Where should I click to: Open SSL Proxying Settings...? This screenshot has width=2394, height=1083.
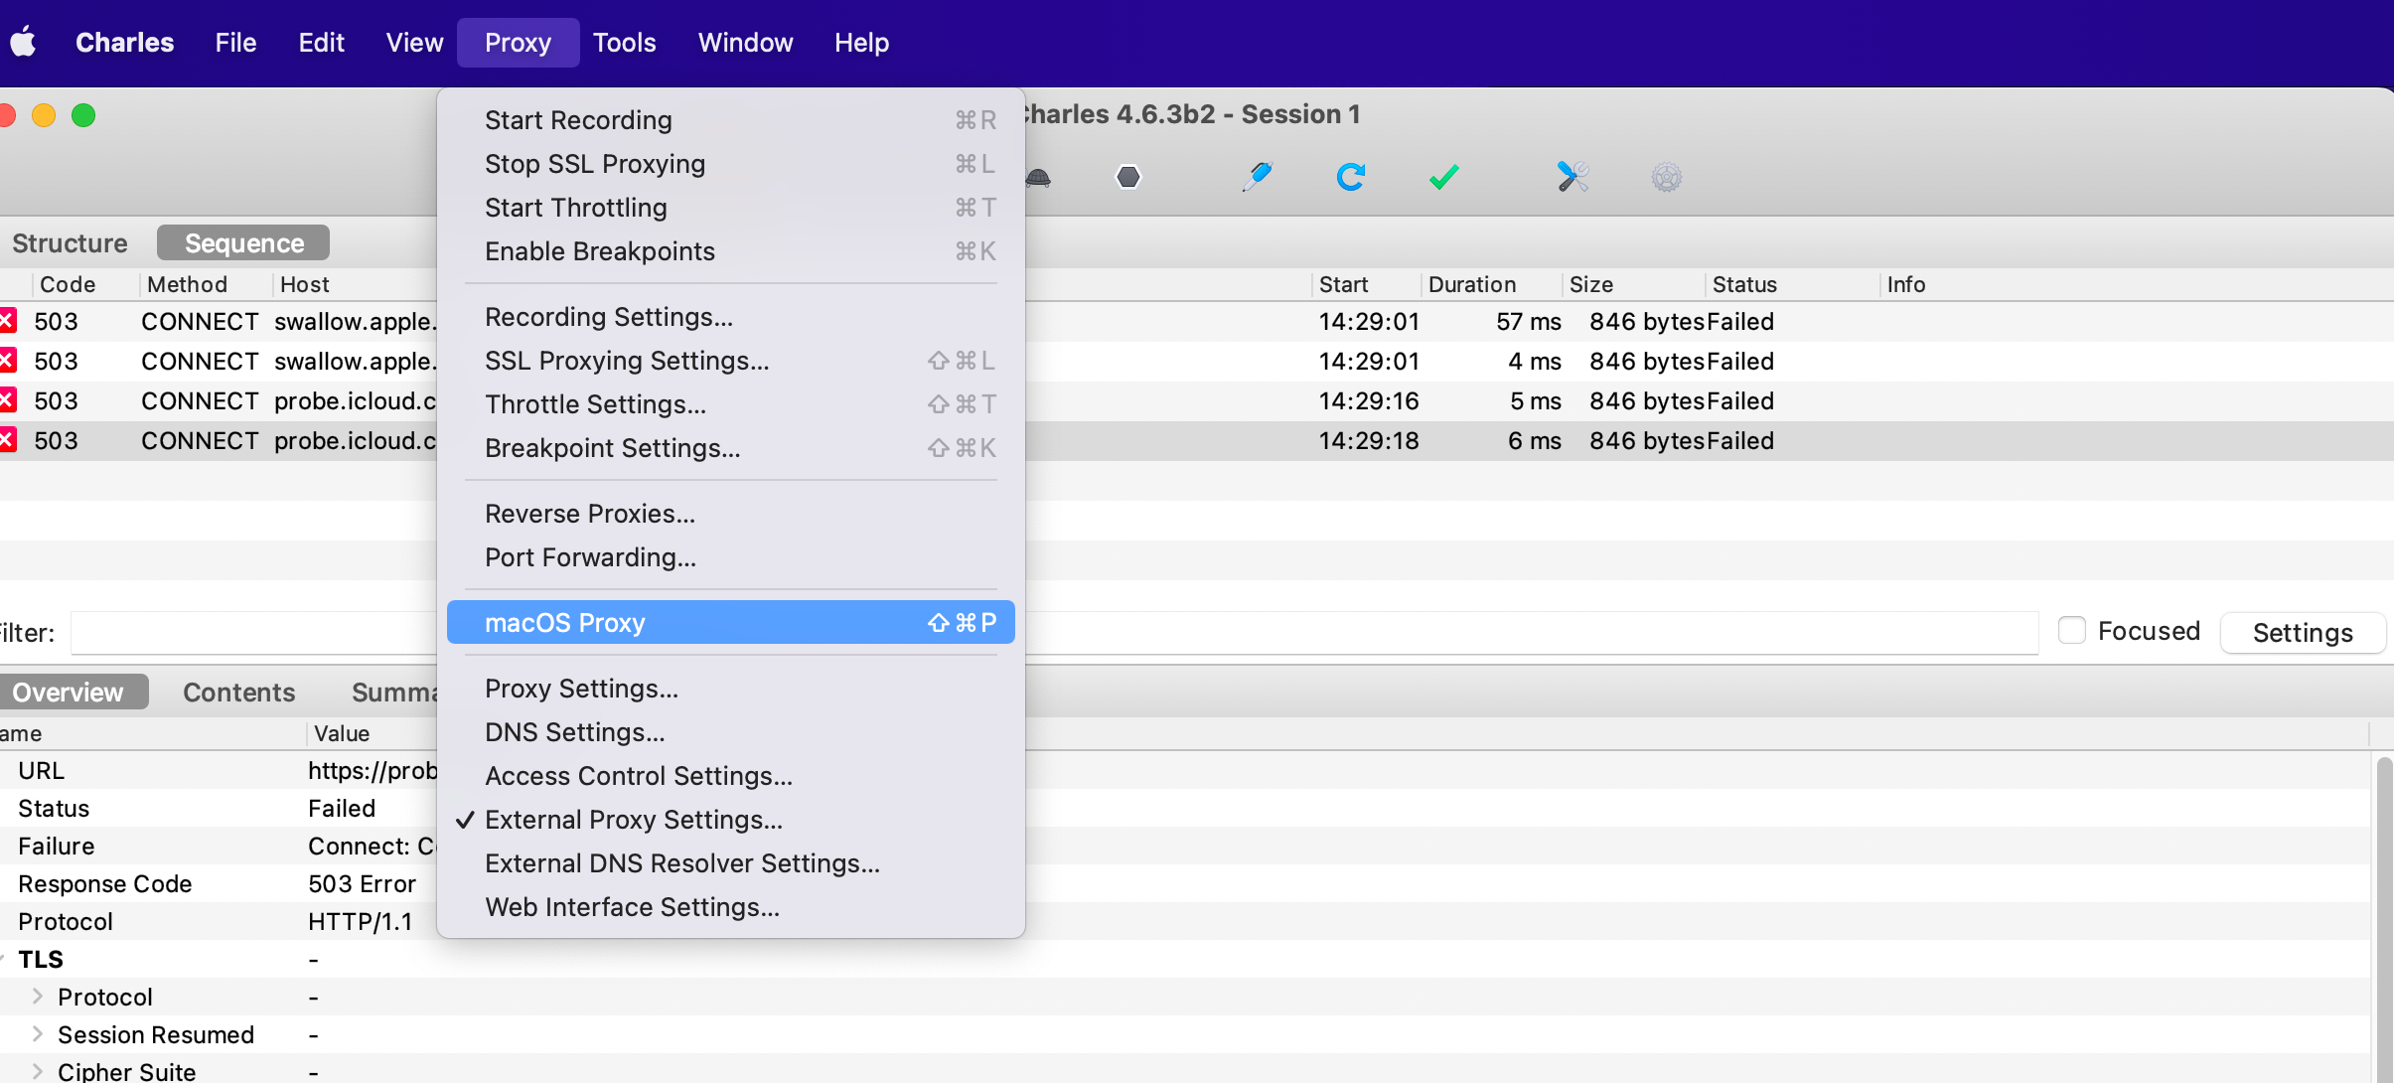pyautogui.click(x=731, y=361)
